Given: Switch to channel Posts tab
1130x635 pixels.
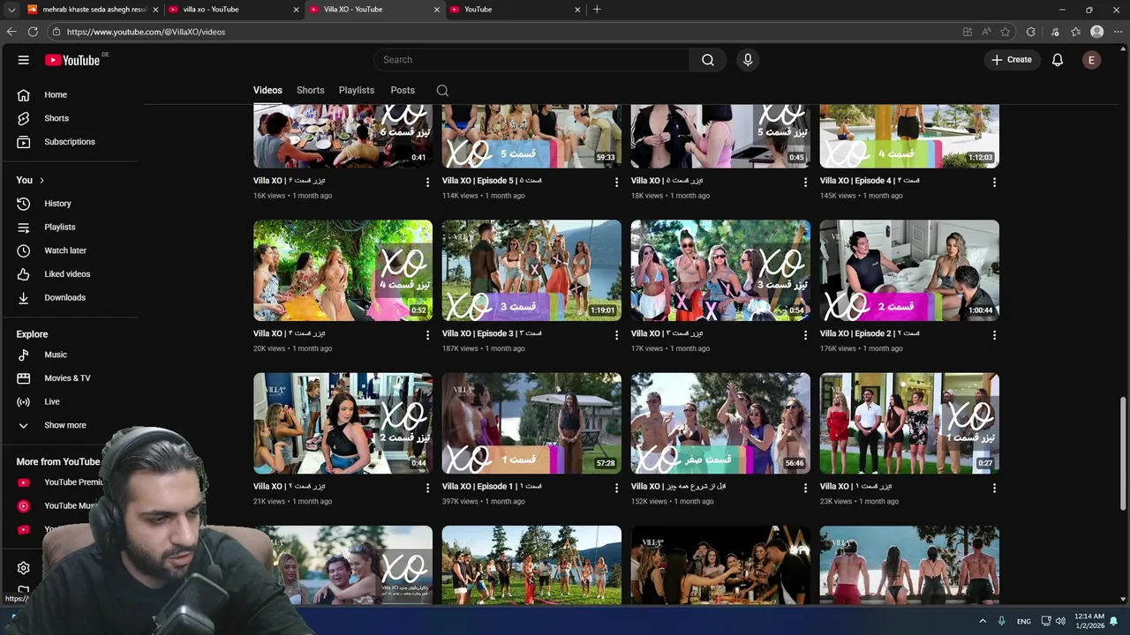Looking at the screenshot, I should click(403, 90).
